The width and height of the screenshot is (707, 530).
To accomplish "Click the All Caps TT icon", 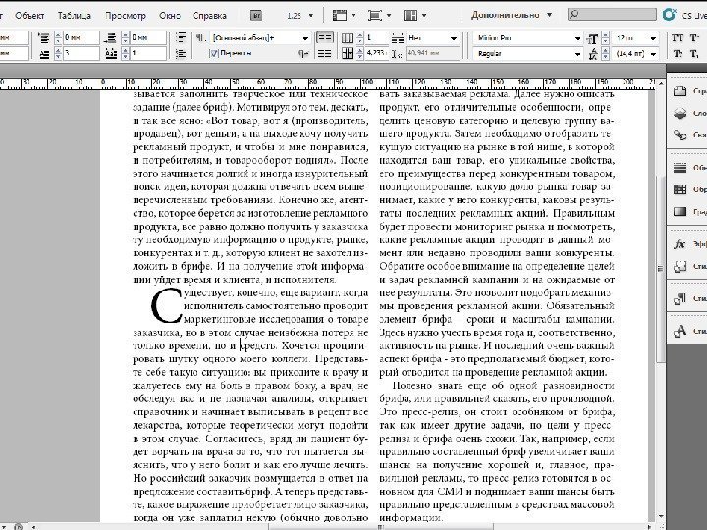I will click(678, 38).
